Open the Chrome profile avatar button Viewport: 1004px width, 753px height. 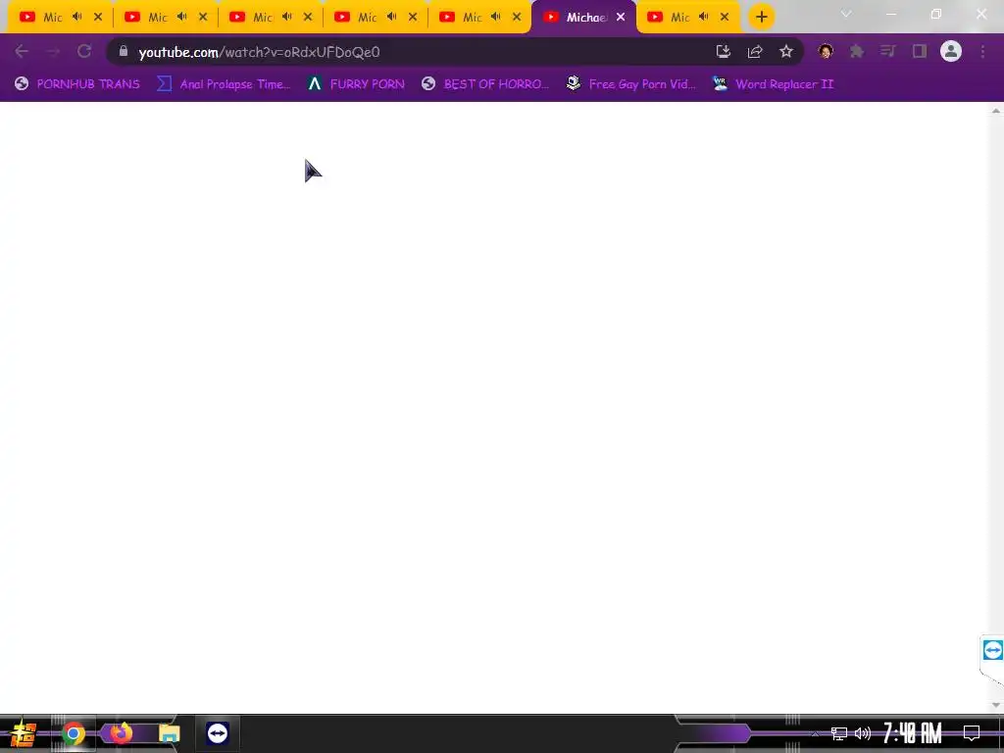(951, 51)
